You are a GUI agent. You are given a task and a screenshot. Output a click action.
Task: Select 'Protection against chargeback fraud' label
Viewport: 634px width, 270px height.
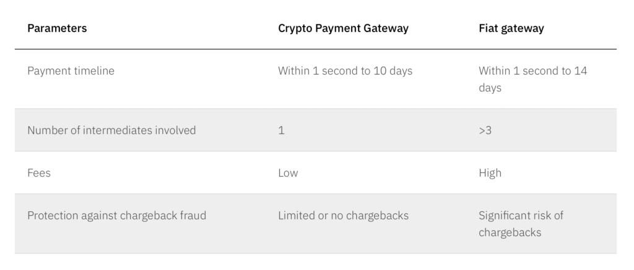(116, 216)
